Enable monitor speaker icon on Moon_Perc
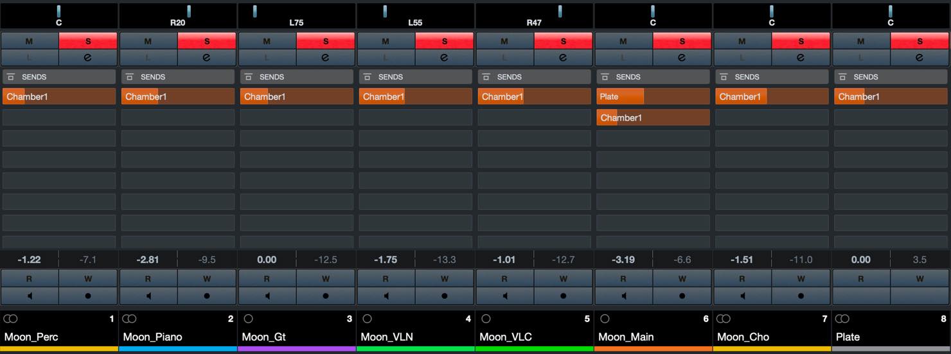 (30, 296)
